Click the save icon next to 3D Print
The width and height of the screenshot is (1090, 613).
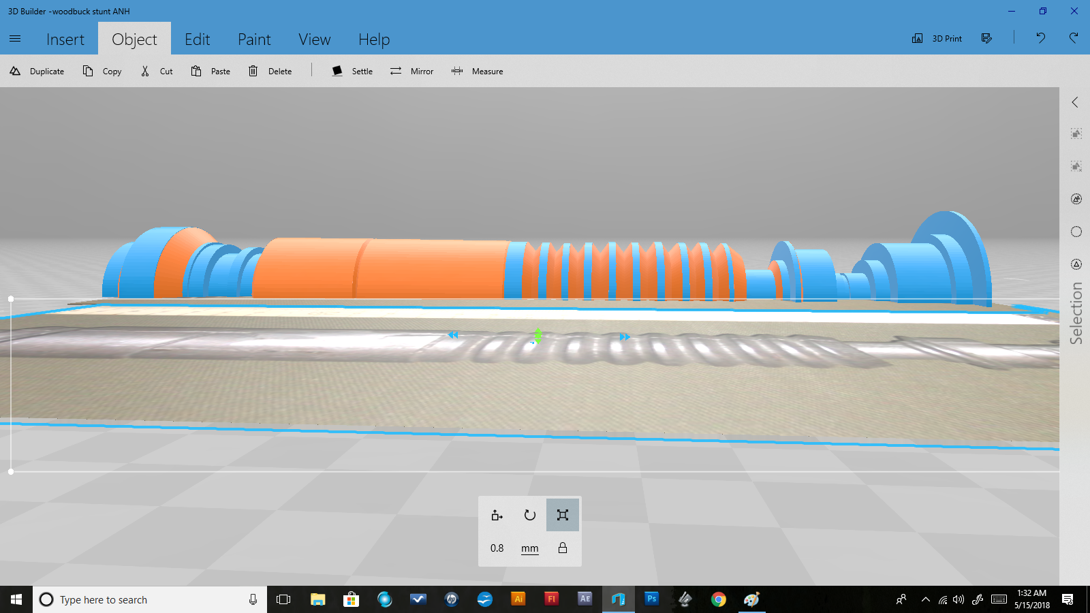(986, 38)
